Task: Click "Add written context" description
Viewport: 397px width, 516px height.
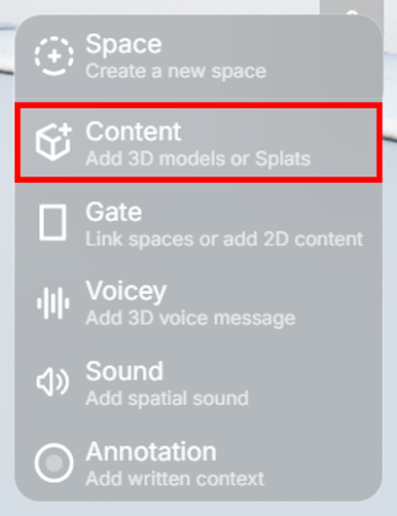Action: click(x=174, y=478)
